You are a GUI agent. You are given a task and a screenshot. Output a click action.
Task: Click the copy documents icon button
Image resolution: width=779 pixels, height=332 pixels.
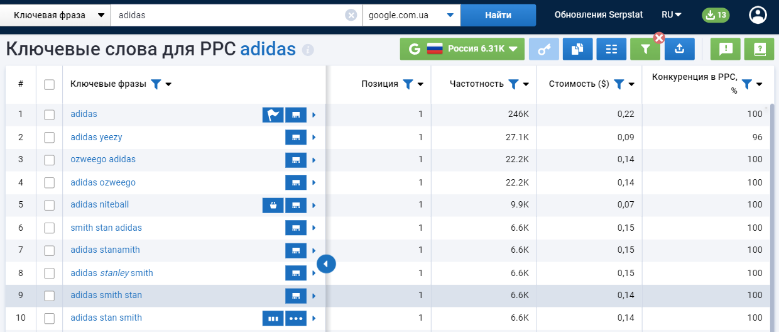tap(577, 49)
